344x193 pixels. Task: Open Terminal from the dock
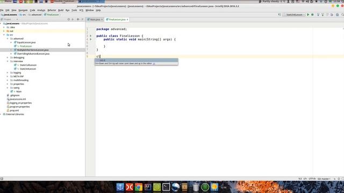tap(166, 187)
